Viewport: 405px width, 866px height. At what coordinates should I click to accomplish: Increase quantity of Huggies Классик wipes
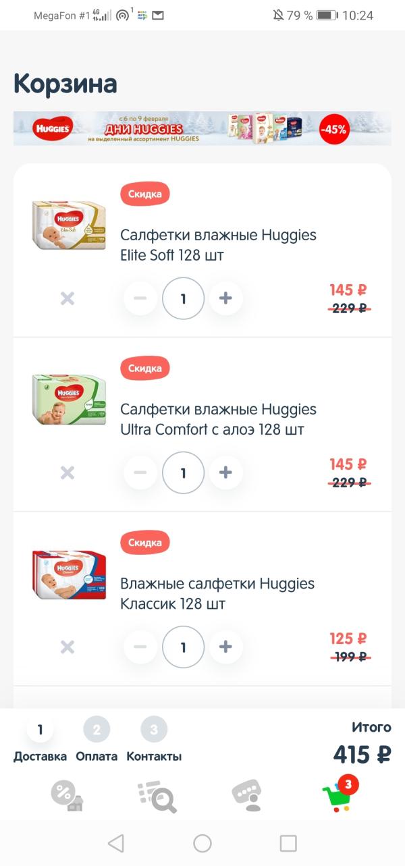tap(225, 647)
